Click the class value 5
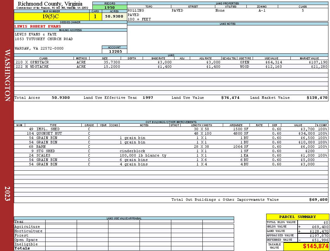 303,10
